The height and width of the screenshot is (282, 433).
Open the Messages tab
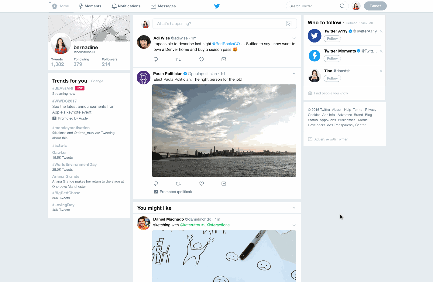[163, 6]
